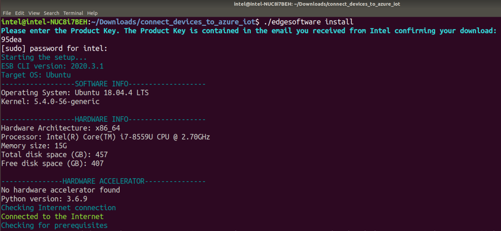Image resolution: width=501 pixels, height=231 pixels.
Task: Open the Help menu
Action: 92,13
